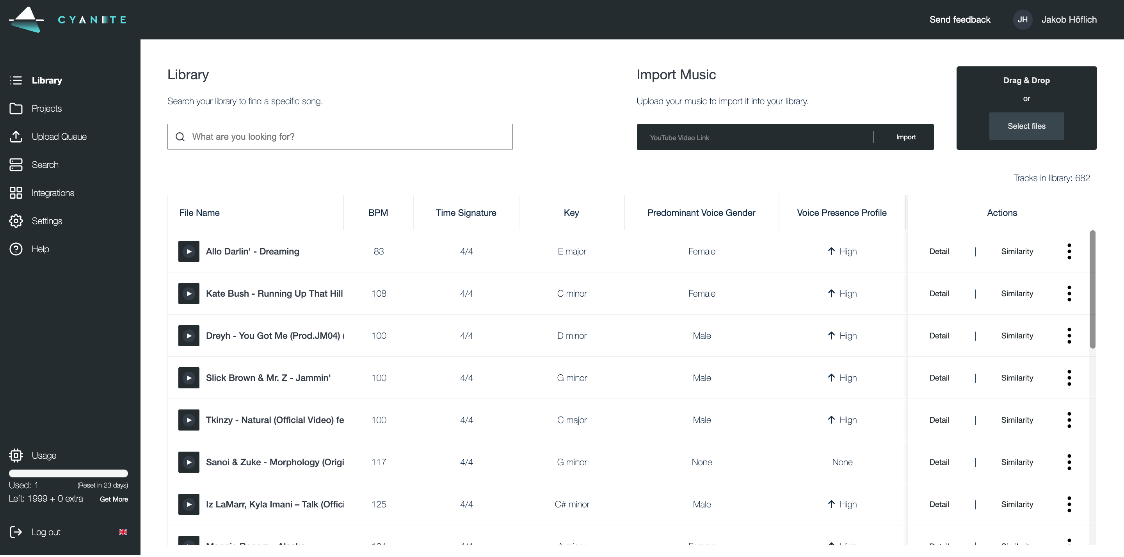Click the Settings gear icon
The width and height of the screenshot is (1124, 557).
[16, 221]
